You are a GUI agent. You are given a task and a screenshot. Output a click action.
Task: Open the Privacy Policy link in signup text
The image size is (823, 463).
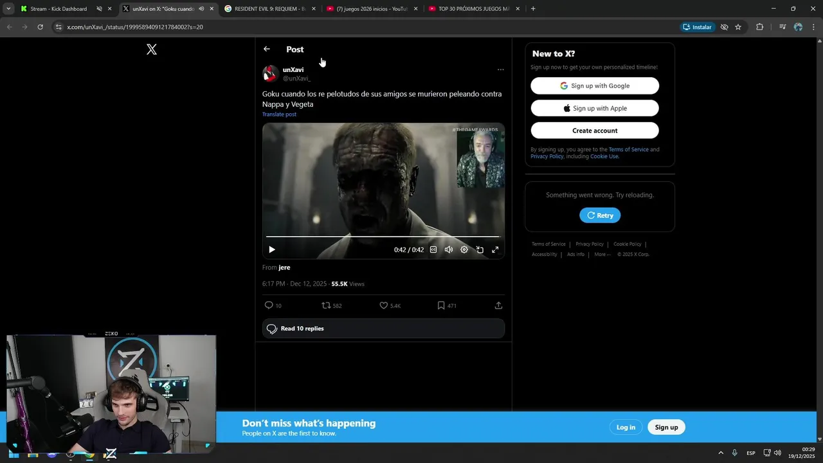pyautogui.click(x=547, y=156)
